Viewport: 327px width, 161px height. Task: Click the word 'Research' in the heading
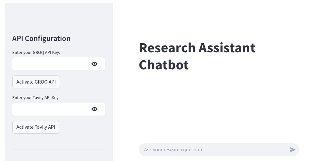click(167, 48)
